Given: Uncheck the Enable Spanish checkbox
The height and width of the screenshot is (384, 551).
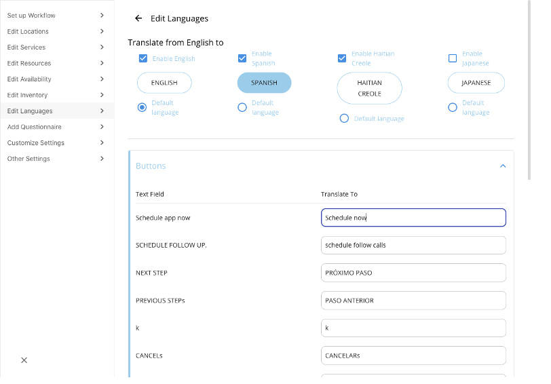Looking at the screenshot, I should (242, 58).
